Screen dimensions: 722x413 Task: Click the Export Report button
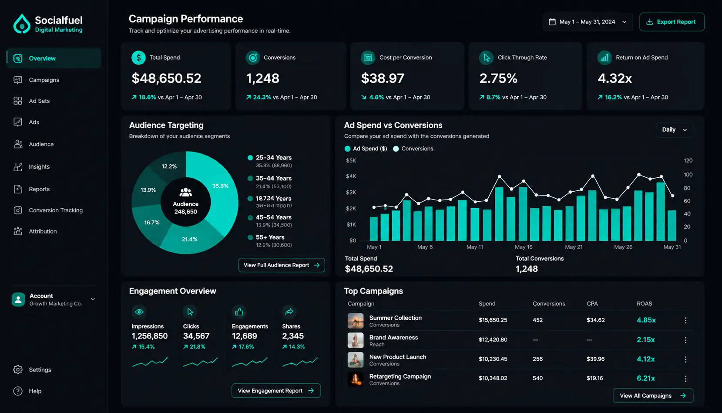click(x=672, y=22)
